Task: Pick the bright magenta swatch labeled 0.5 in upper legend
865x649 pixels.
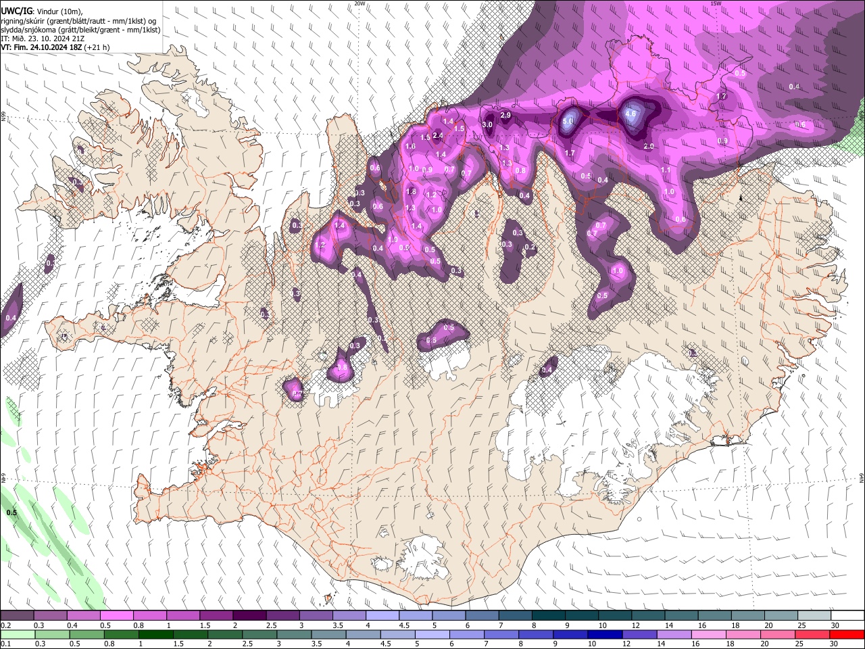Action: (116, 615)
